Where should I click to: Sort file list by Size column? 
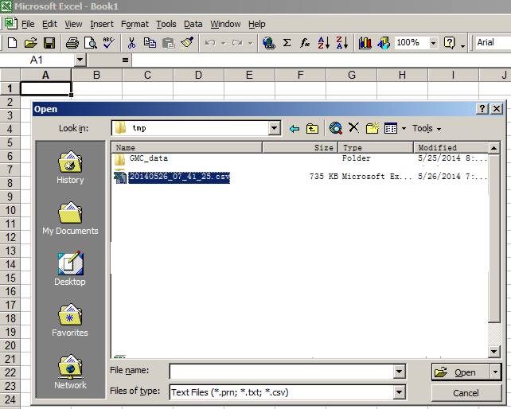300,148
